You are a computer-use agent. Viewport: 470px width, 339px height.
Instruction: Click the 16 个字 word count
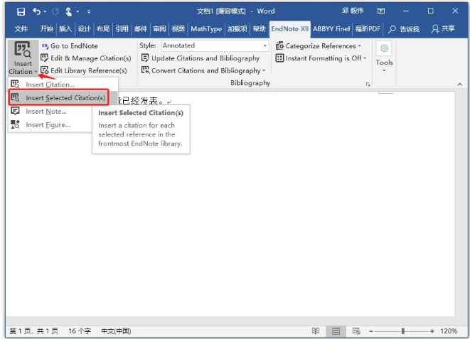80,331
